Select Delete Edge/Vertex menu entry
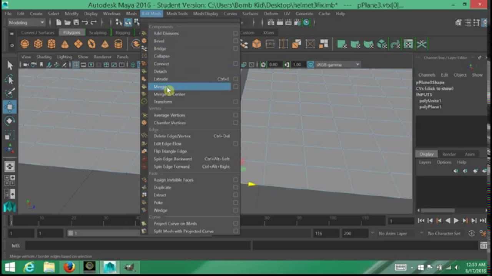 [x=172, y=136]
